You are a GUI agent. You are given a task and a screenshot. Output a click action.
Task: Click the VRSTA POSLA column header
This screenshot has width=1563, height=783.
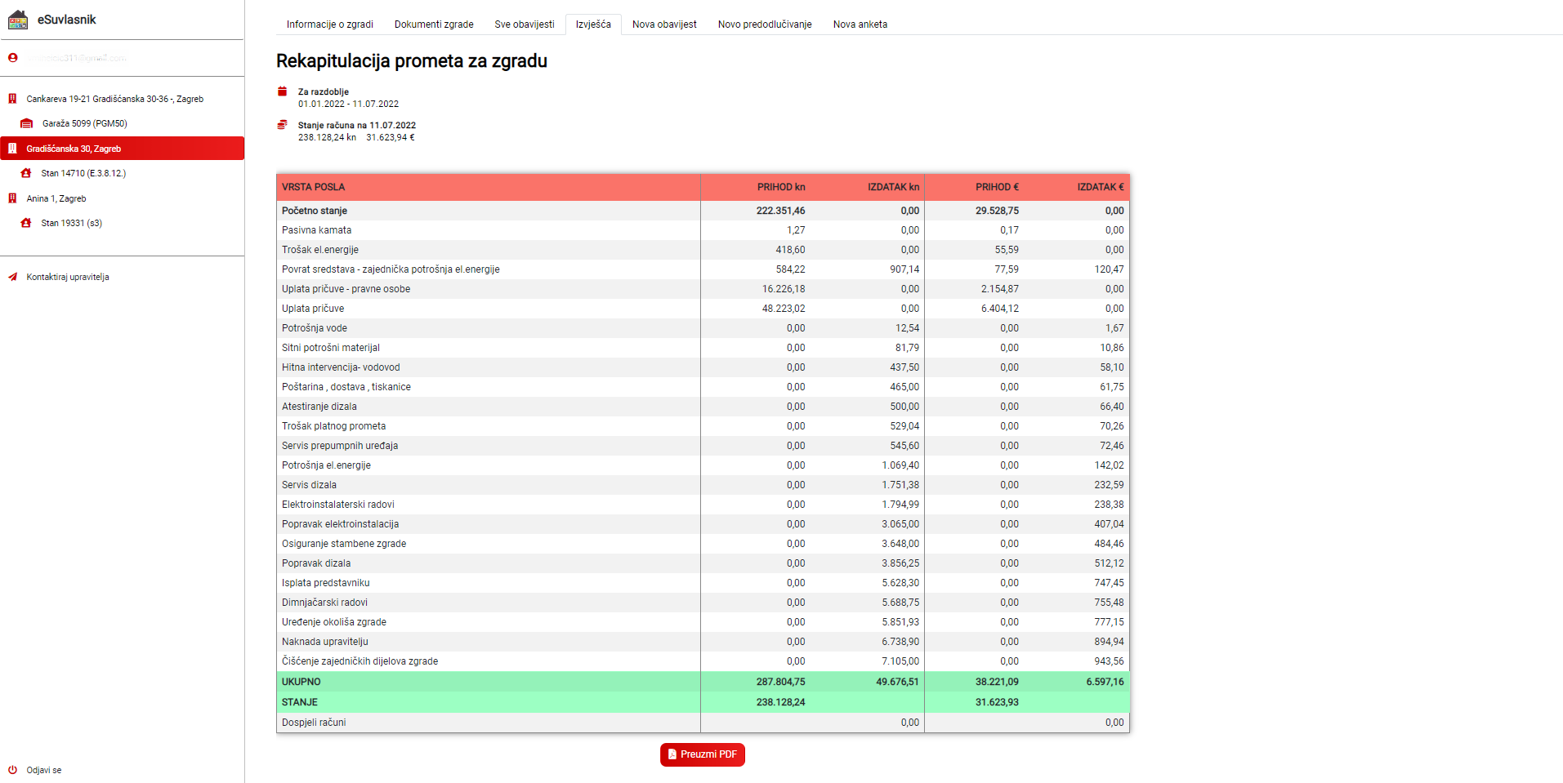(x=314, y=187)
